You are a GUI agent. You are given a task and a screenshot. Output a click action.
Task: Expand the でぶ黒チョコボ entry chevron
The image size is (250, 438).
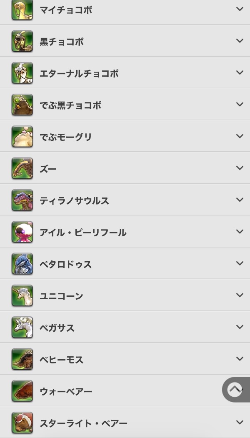[240, 104]
